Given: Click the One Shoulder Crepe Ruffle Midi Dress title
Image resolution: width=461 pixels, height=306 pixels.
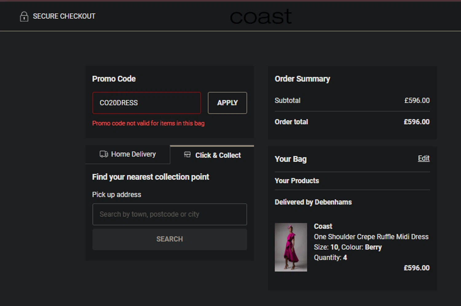Looking at the screenshot, I should pyautogui.click(x=371, y=237).
